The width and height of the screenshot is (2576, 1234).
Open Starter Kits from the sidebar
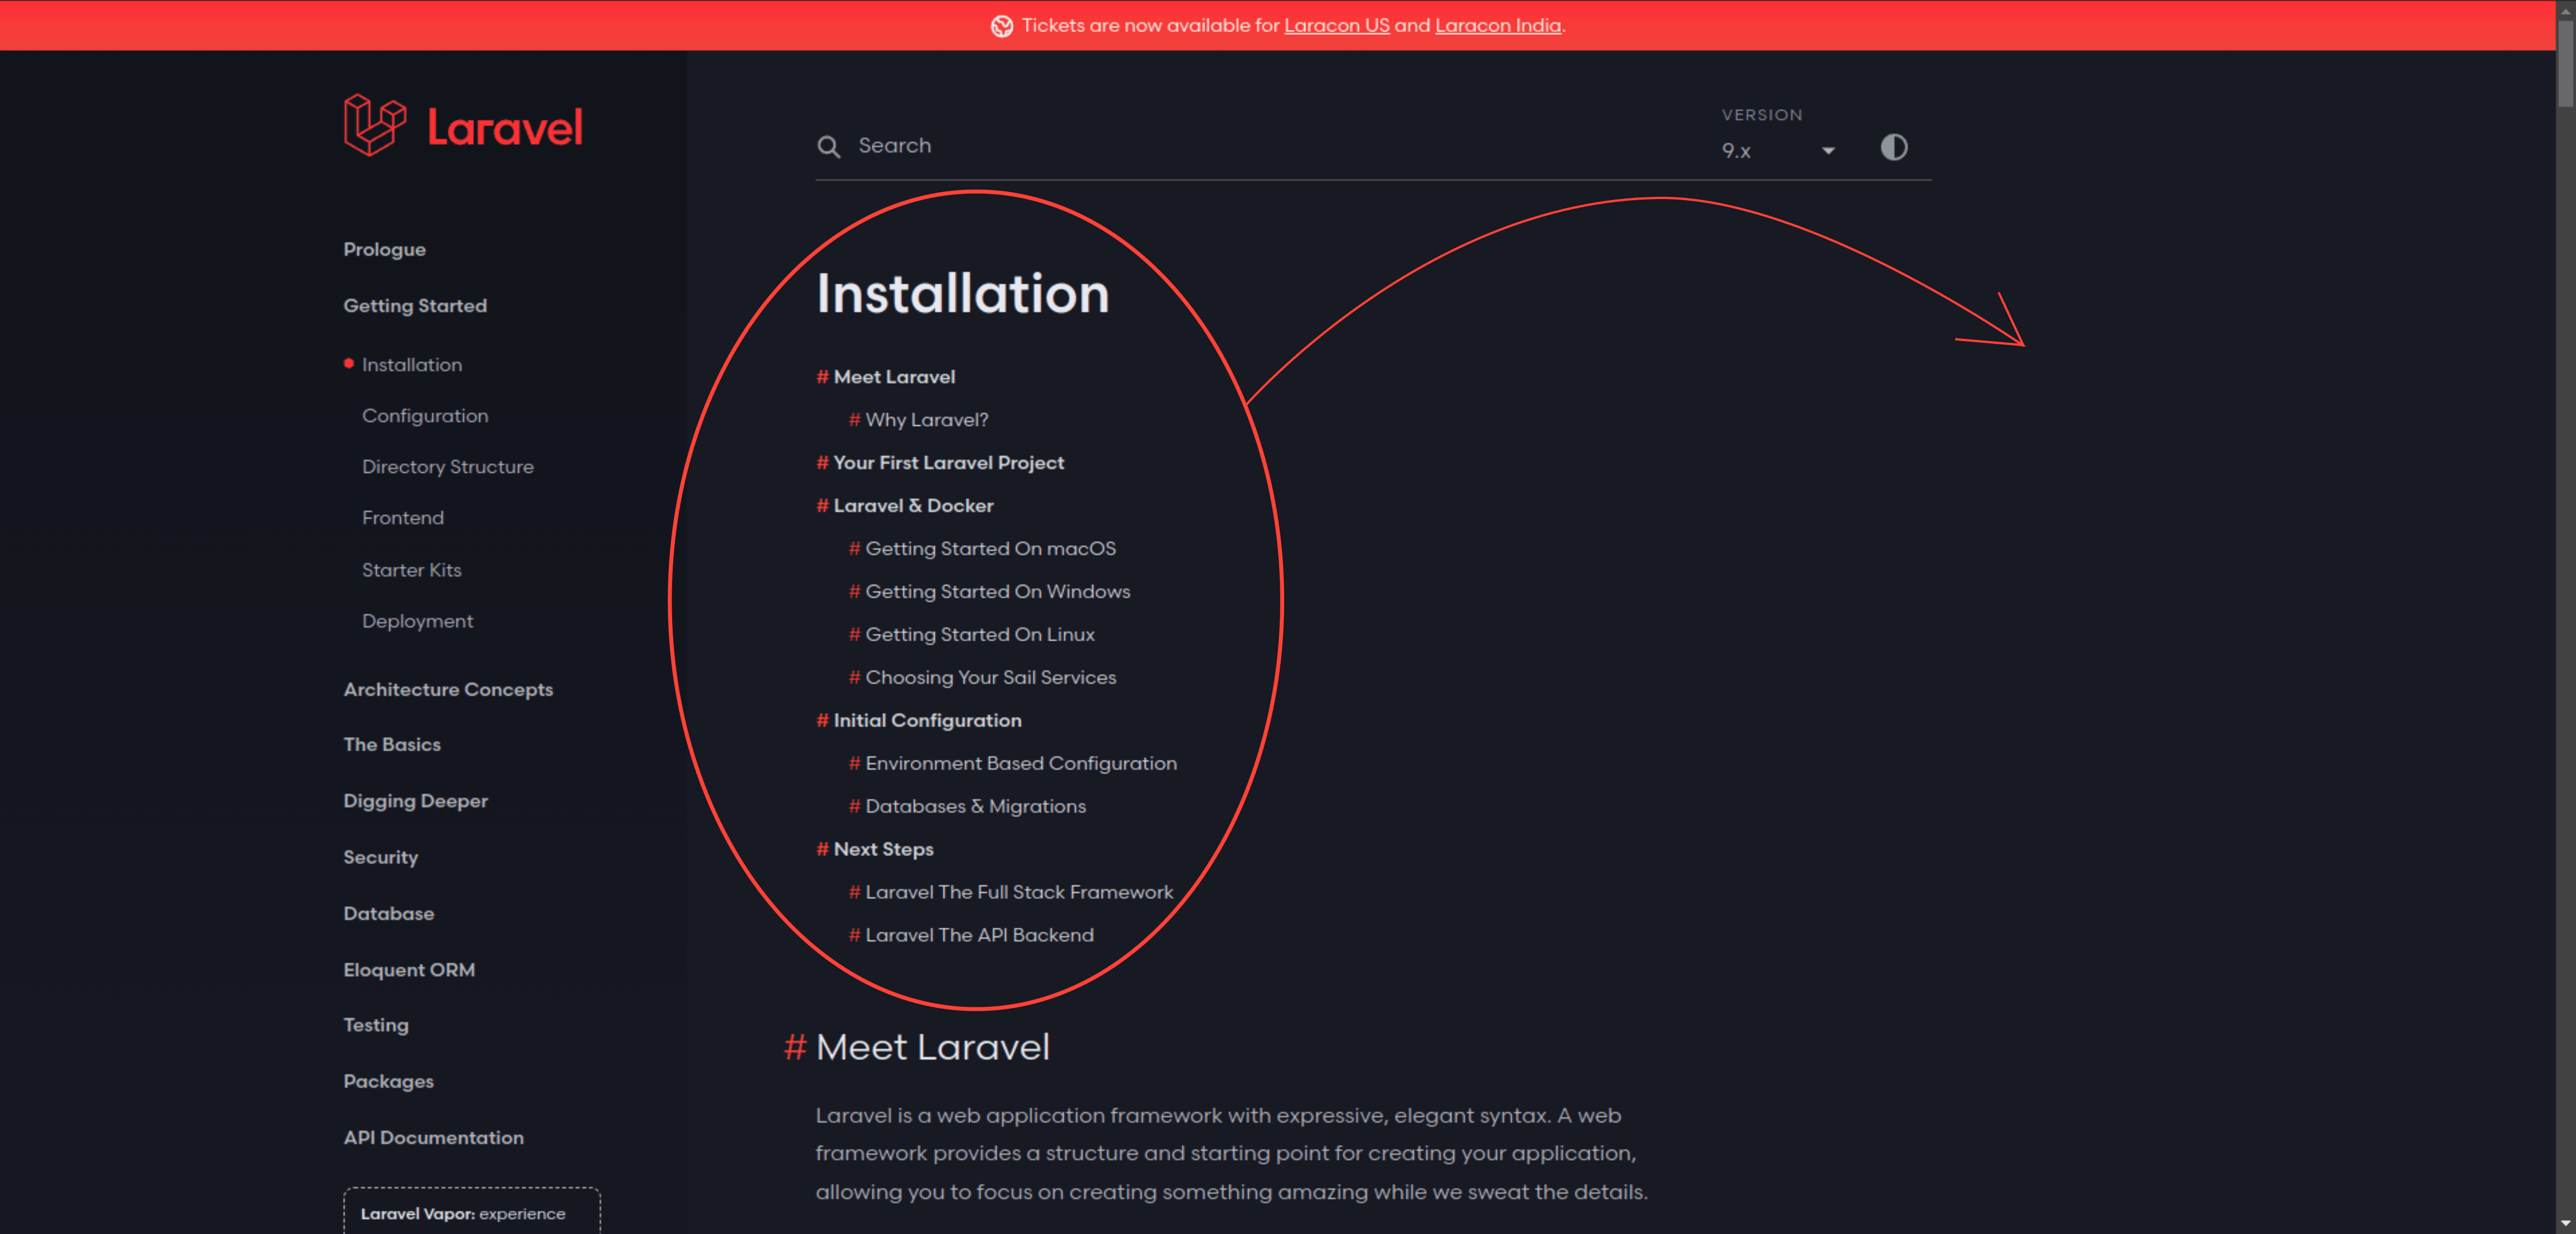[411, 570]
